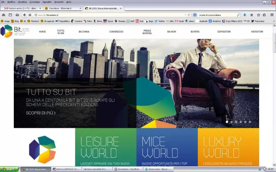The width and height of the screenshot is (276, 172).
Task: Click the print icon in the toolbar
Action: (17, 15)
